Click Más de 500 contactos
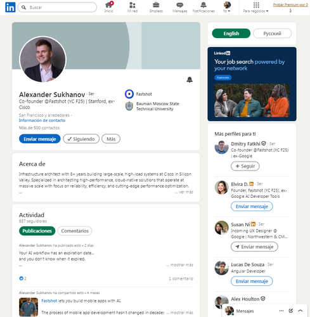 click(39, 128)
